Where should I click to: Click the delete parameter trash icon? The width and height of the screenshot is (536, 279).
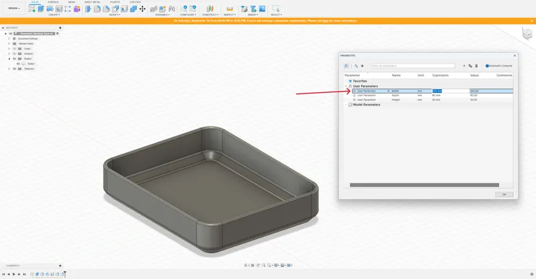tap(476, 66)
